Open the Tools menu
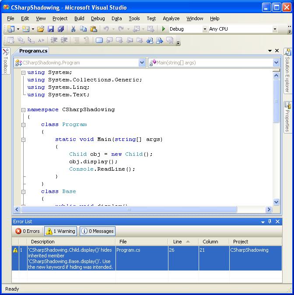 tap(134, 18)
